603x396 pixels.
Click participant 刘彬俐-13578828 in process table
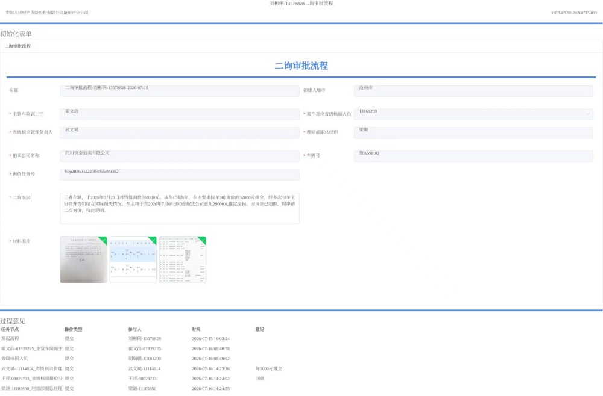coord(145,339)
